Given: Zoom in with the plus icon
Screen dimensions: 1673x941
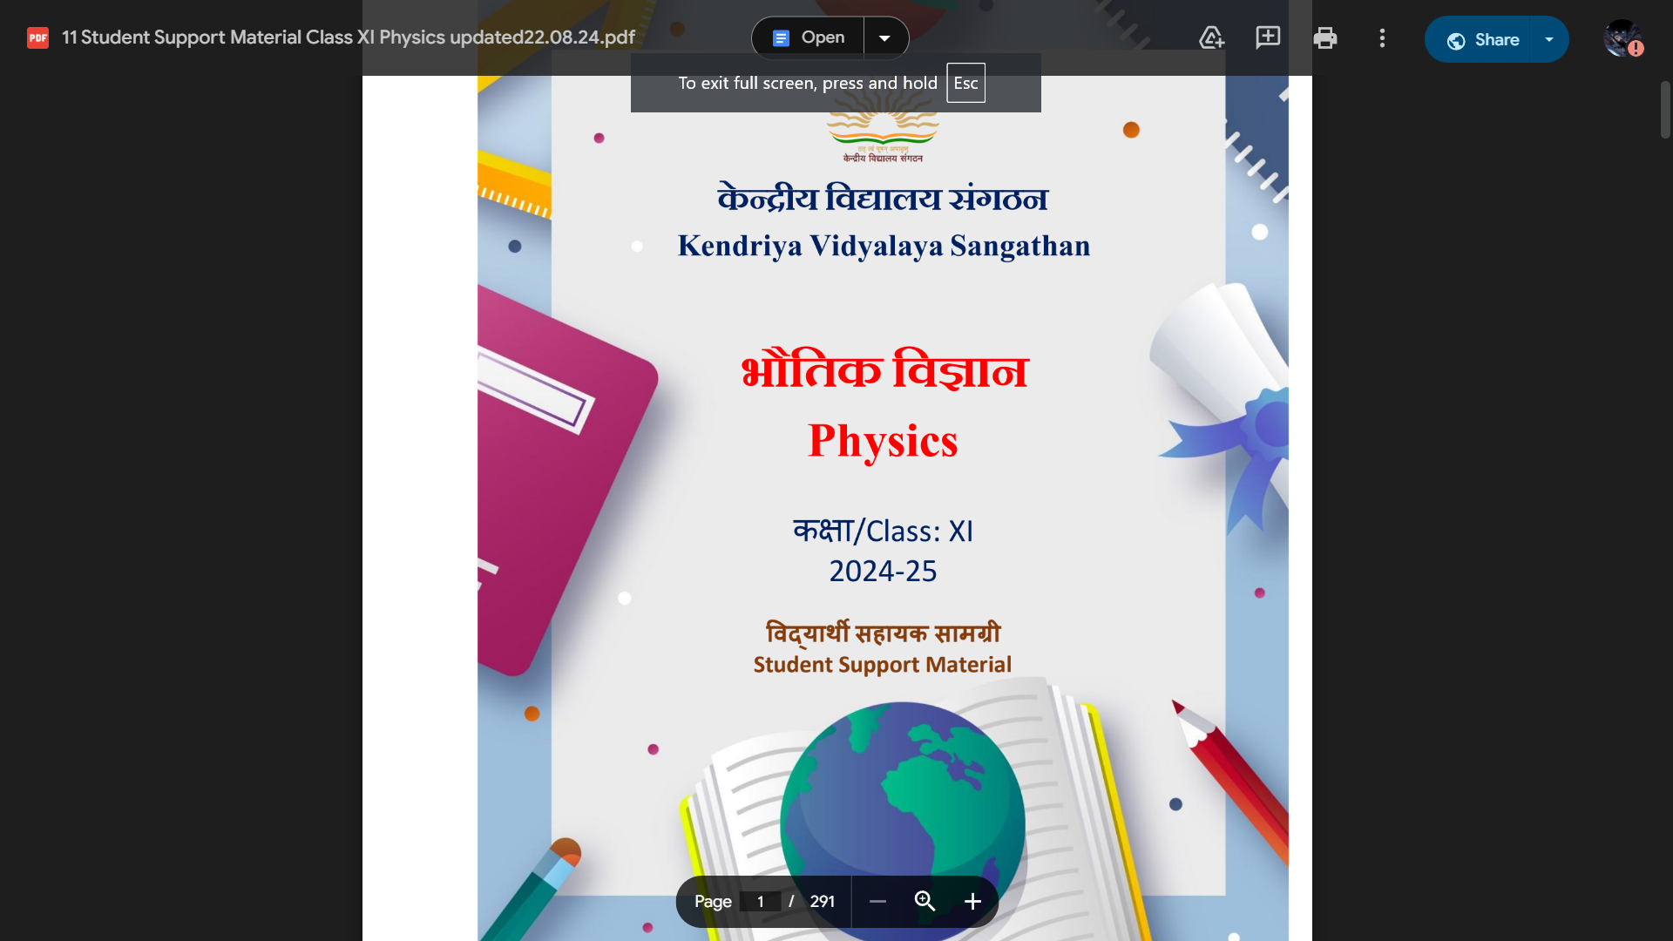Looking at the screenshot, I should pos(972,902).
